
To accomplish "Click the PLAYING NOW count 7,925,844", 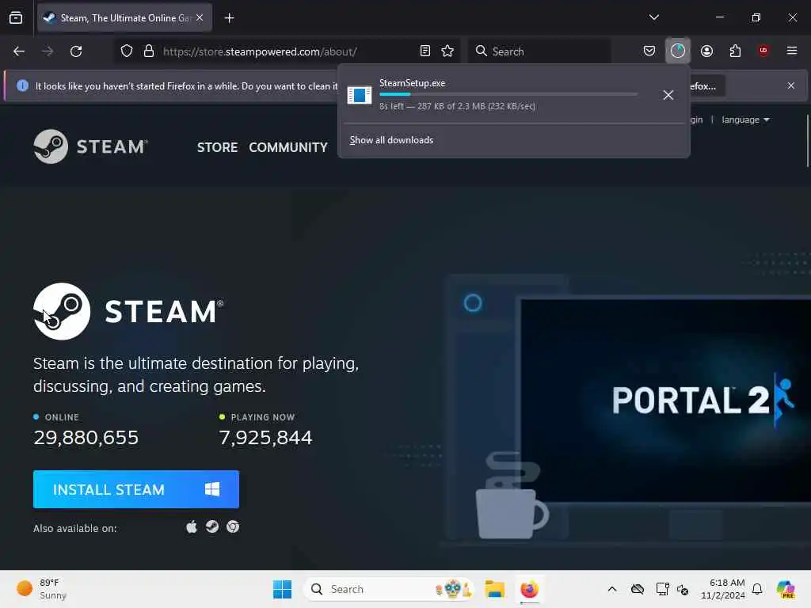I will (265, 438).
